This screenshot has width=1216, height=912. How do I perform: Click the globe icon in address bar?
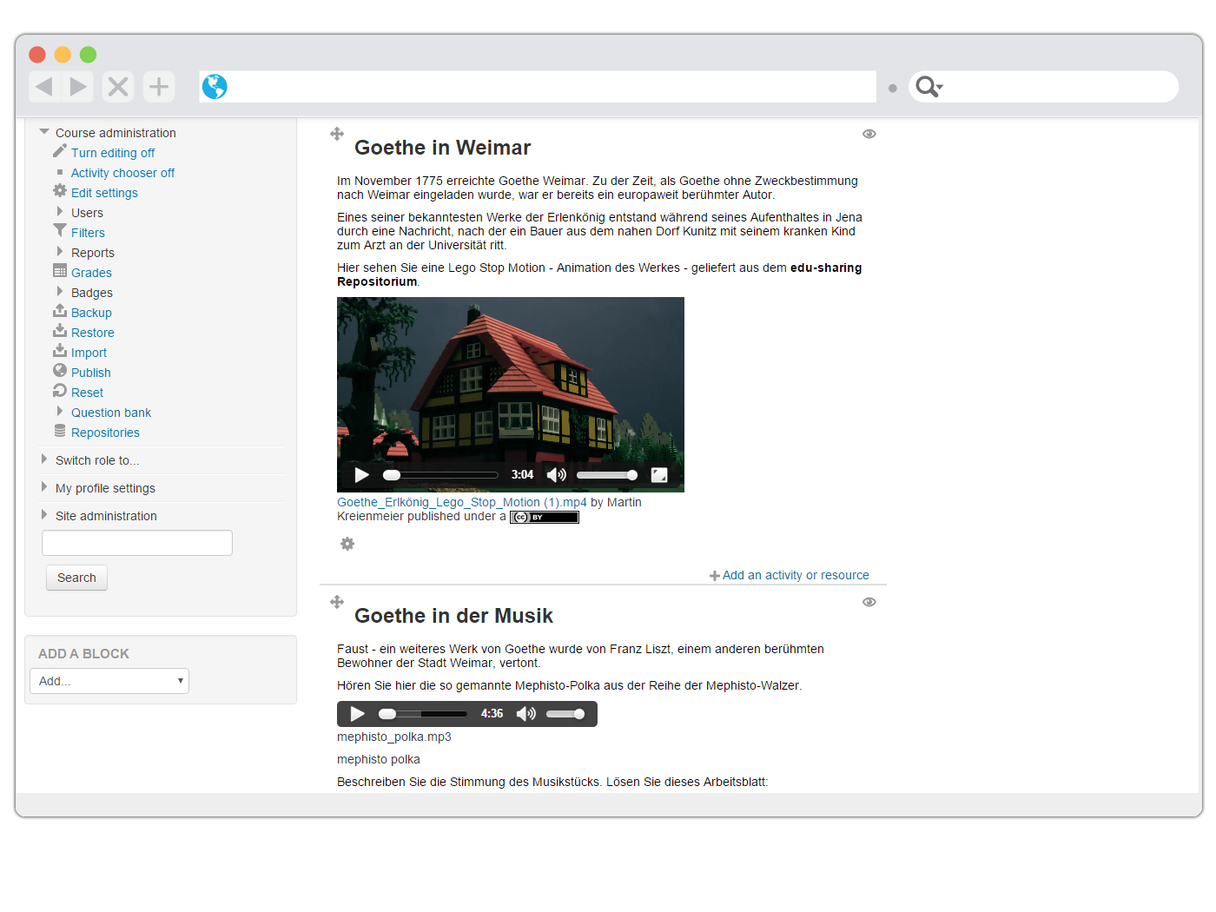point(215,87)
